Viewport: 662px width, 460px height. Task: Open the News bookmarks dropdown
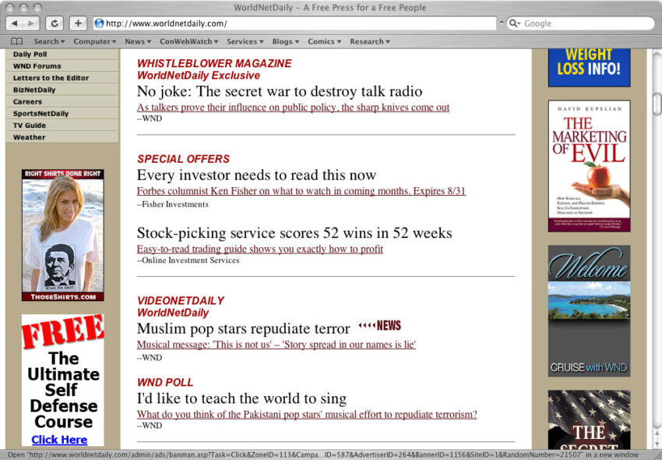(138, 41)
